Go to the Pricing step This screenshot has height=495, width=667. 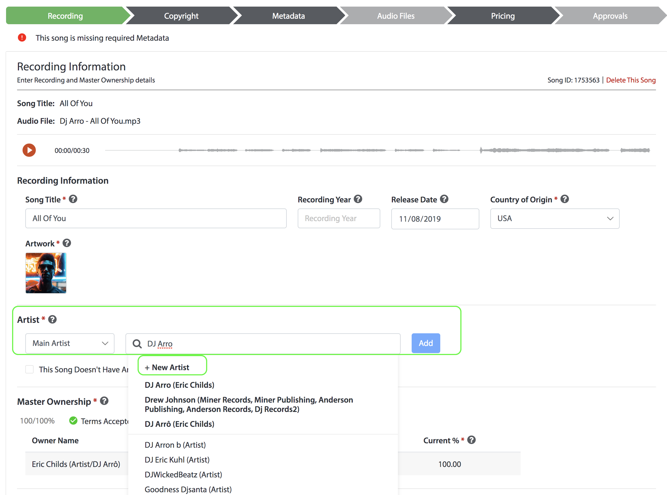[503, 16]
